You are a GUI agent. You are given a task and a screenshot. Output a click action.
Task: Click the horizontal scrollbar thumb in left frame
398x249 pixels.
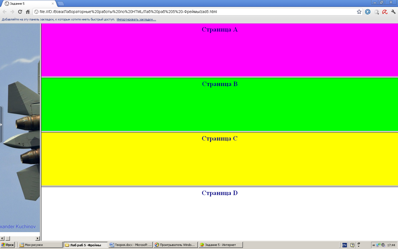(8, 238)
